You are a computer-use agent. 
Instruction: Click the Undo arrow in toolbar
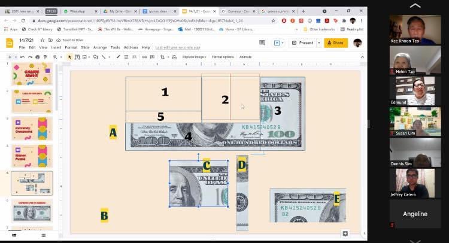pyautogui.click(x=22, y=57)
